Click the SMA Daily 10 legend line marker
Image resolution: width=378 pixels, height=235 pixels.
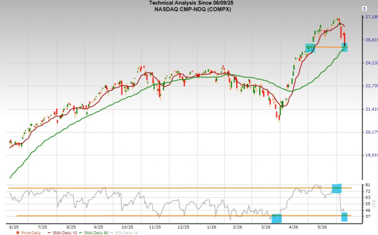click(49, 233)
